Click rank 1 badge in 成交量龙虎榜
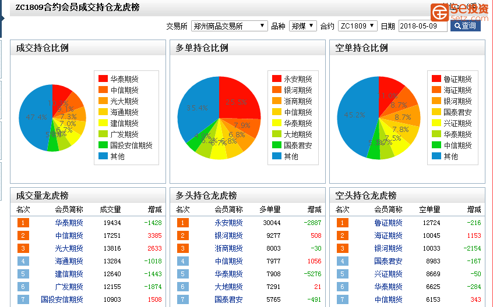Viewport: 493px width, 307px height. click(23, 223)
